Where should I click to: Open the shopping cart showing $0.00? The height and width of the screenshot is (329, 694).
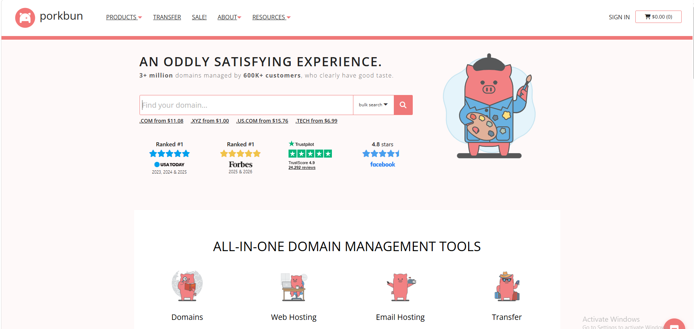coord(658,17)
